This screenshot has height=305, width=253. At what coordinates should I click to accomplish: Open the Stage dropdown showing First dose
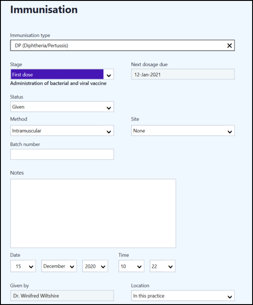62,74
